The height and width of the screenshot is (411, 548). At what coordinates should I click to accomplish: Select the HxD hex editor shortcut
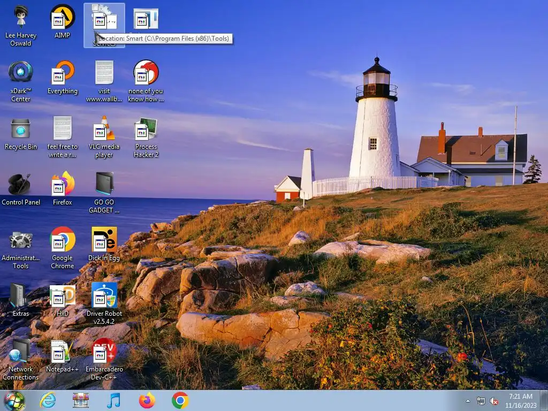tap(62, 301)
